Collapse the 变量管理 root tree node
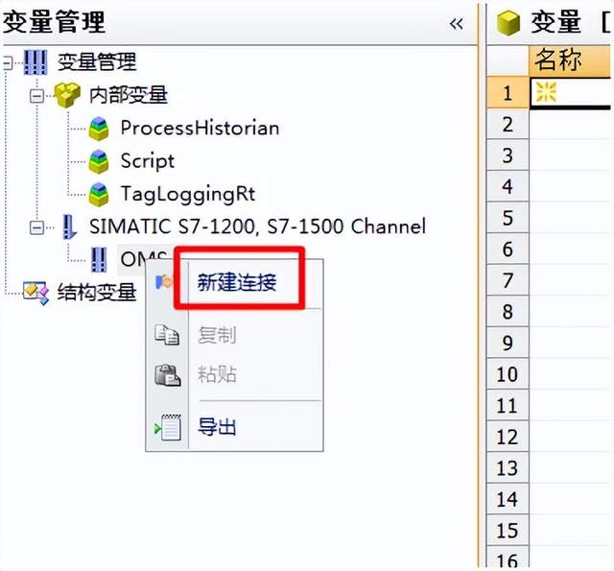The height and width of the screenshot is (571, 614). pyautogui.click(x=7, y=62)
